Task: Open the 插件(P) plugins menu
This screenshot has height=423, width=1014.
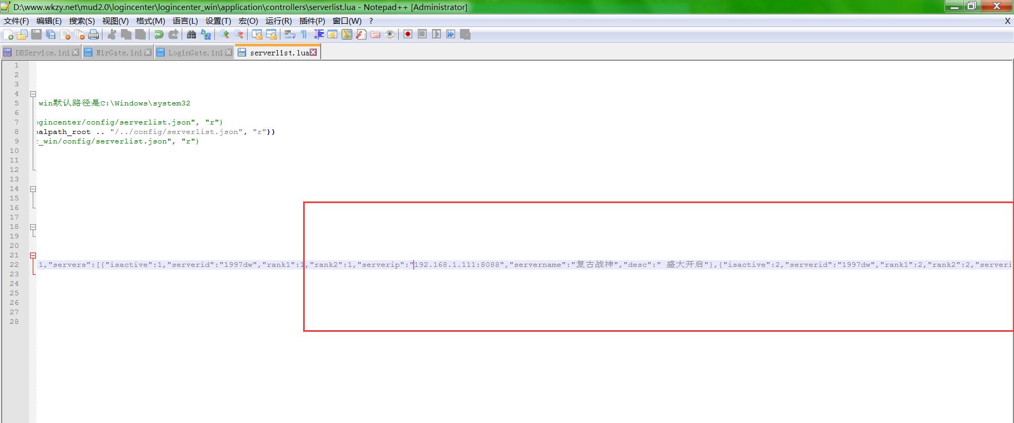Action: tap(312, 21)
